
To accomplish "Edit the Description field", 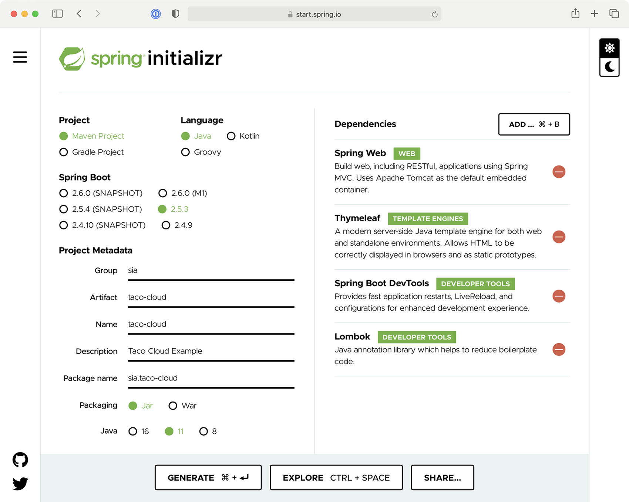I will pos(211,352).
